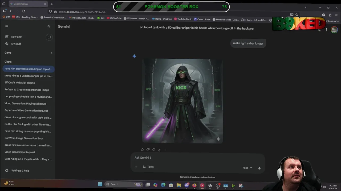Screen dimensions: 341x191
Task: Open the Kick bookmark
Action: point(101,18)
